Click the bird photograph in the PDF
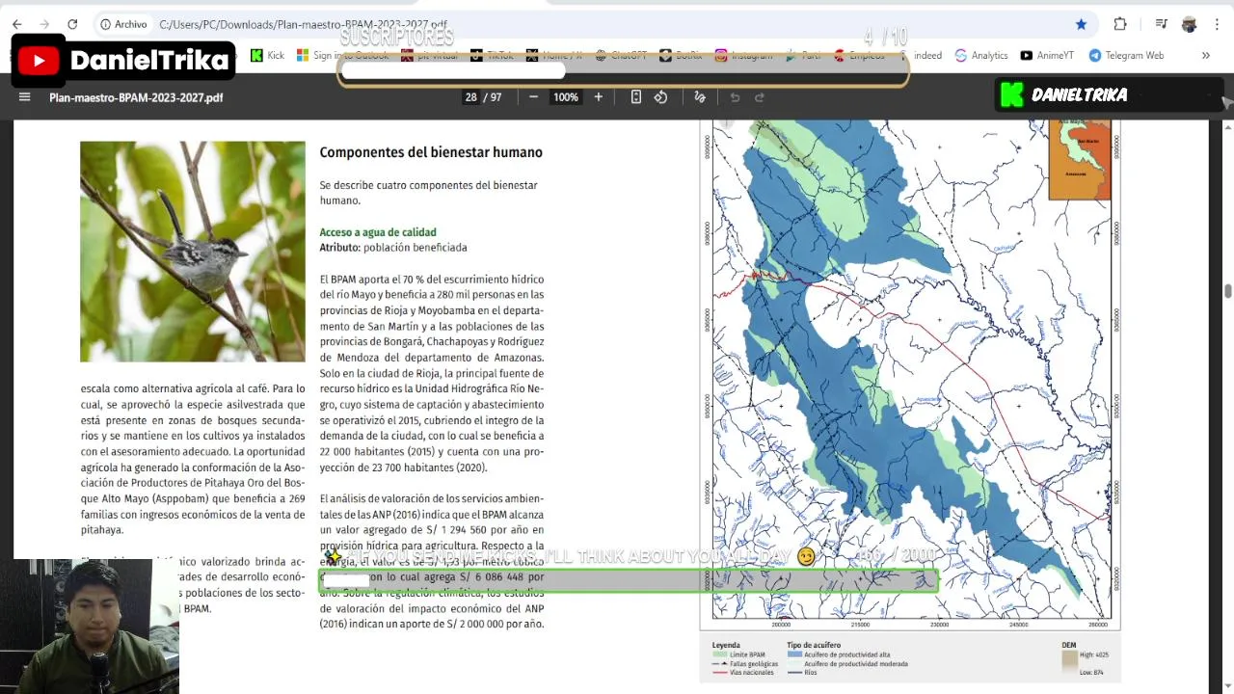1234x694 pixels. click(193, 252)
